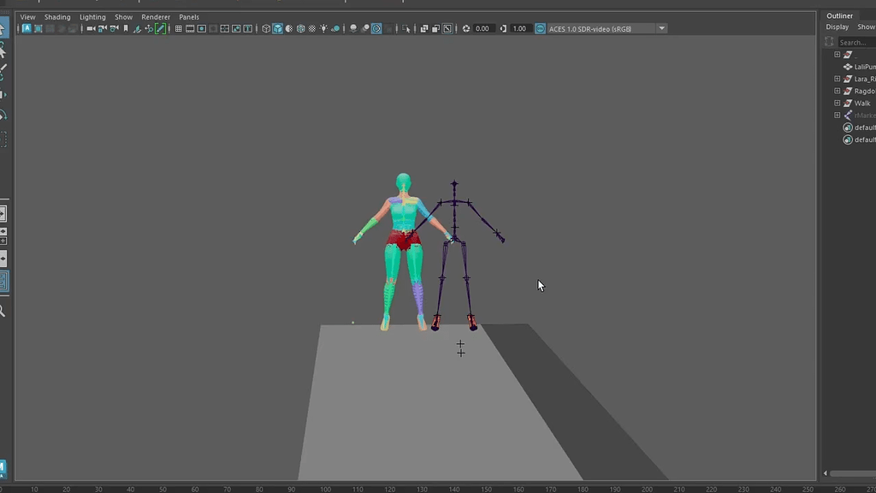Toggle multisample anti-aliasing in viewport
This screenshot has width=876, height=493.
coord(376,28)
